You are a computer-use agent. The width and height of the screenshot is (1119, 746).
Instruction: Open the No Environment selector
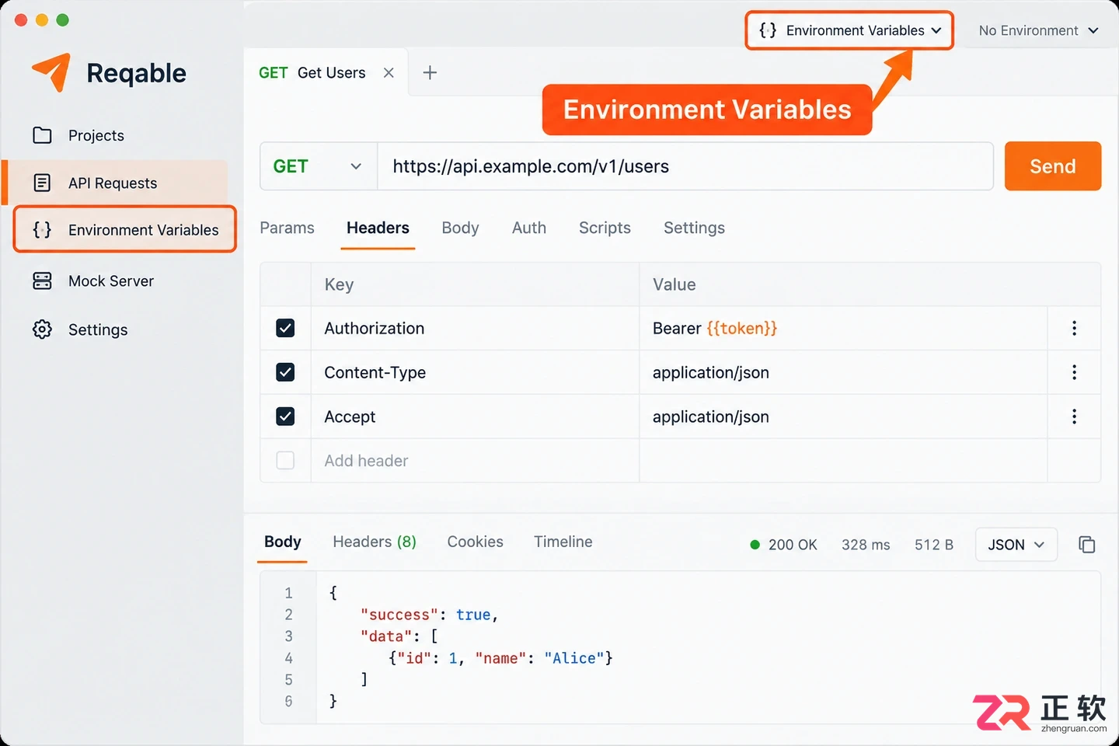click(x=1038, y=30)
